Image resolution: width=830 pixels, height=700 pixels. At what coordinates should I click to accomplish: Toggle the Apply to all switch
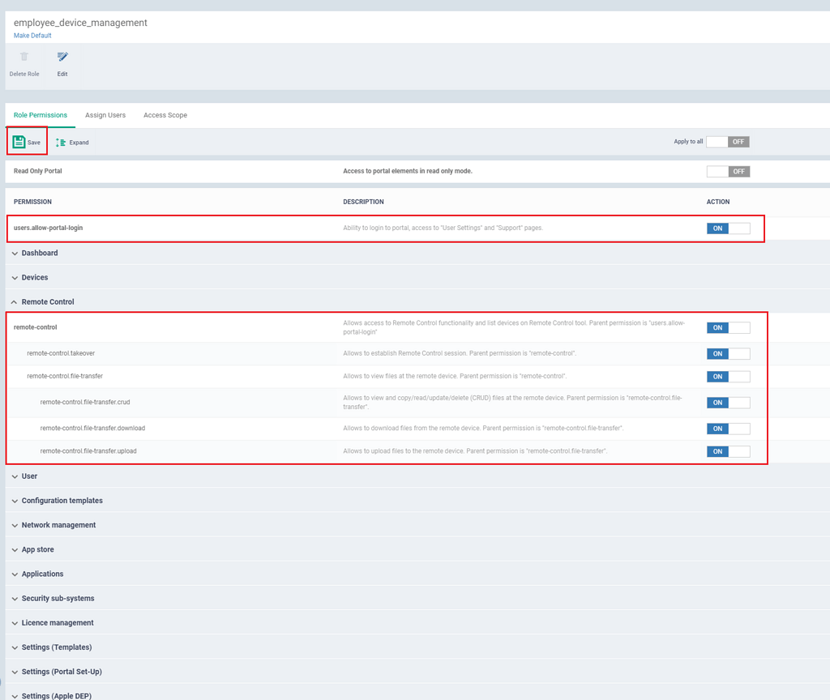[727, 142]
